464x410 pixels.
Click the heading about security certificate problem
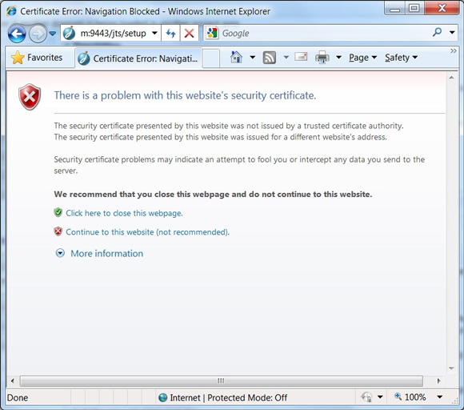[185, 95]
